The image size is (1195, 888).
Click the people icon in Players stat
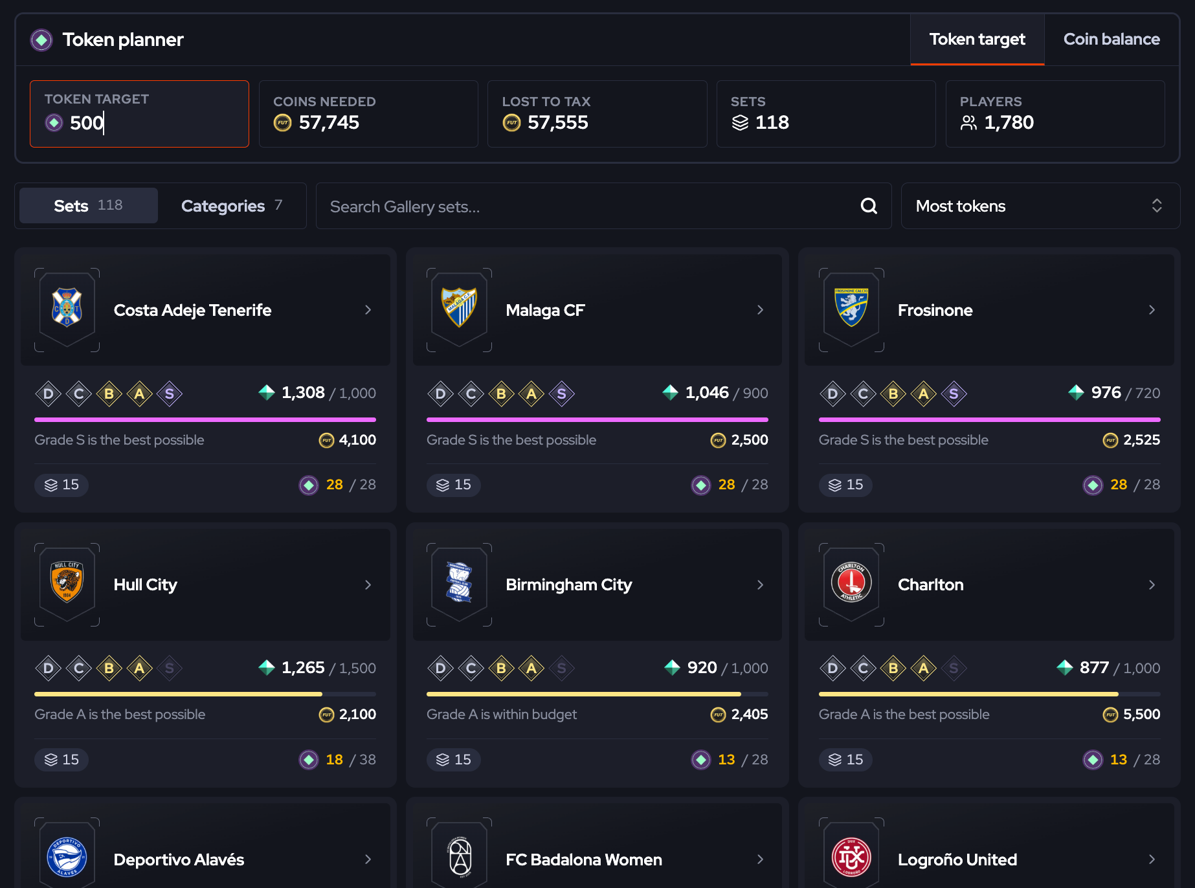[x=968, y=122]
